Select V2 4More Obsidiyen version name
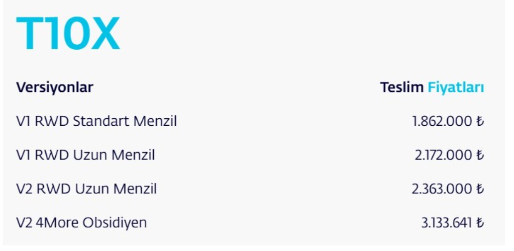514x251 pixels. pos(82,223)
